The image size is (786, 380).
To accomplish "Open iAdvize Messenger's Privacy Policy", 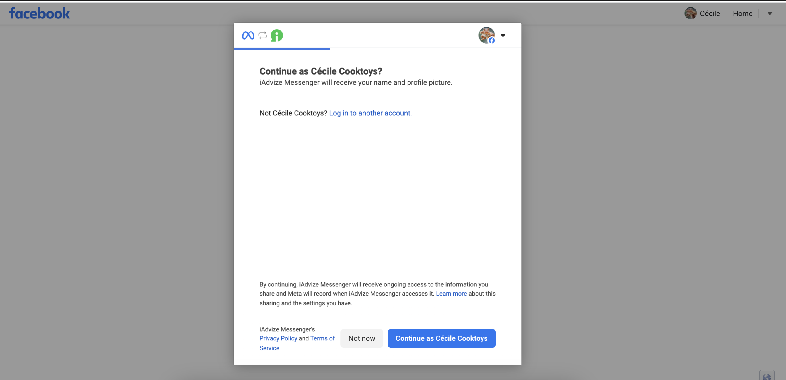I will [x=278, y=338].
